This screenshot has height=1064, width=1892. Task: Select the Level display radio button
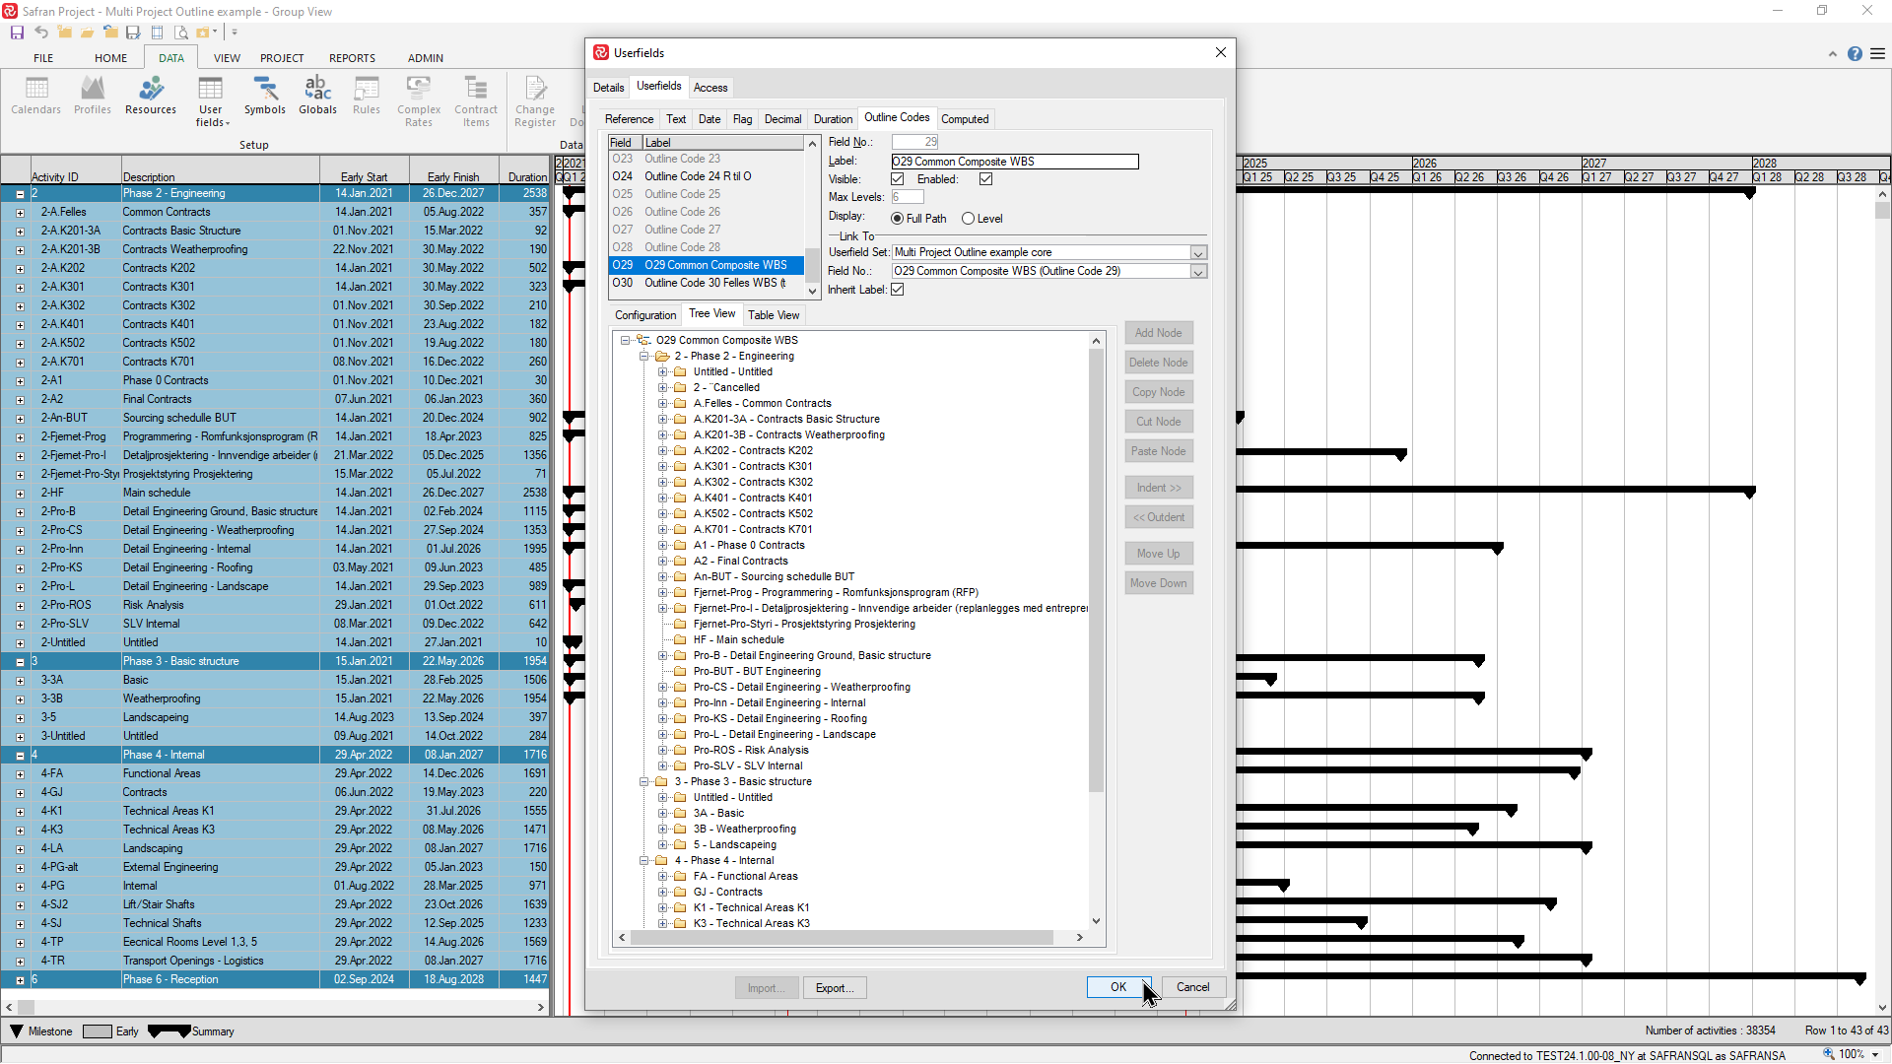coord(968,219)
